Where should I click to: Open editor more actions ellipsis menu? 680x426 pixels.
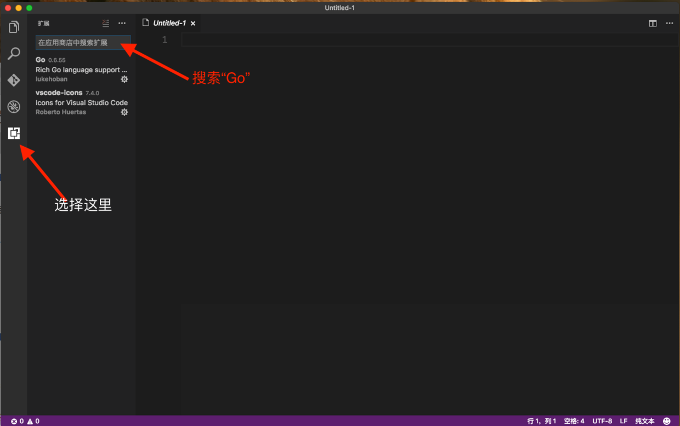(670, 24)
